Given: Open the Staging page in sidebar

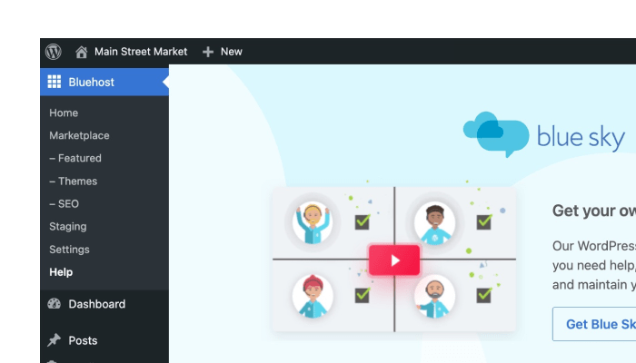Looking at the screenshot, I should pyautogui.click(x=68, y=226).
